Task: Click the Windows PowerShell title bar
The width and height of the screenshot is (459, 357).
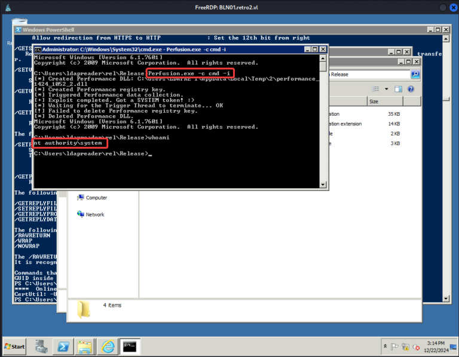Action: (x=222, y=29)
